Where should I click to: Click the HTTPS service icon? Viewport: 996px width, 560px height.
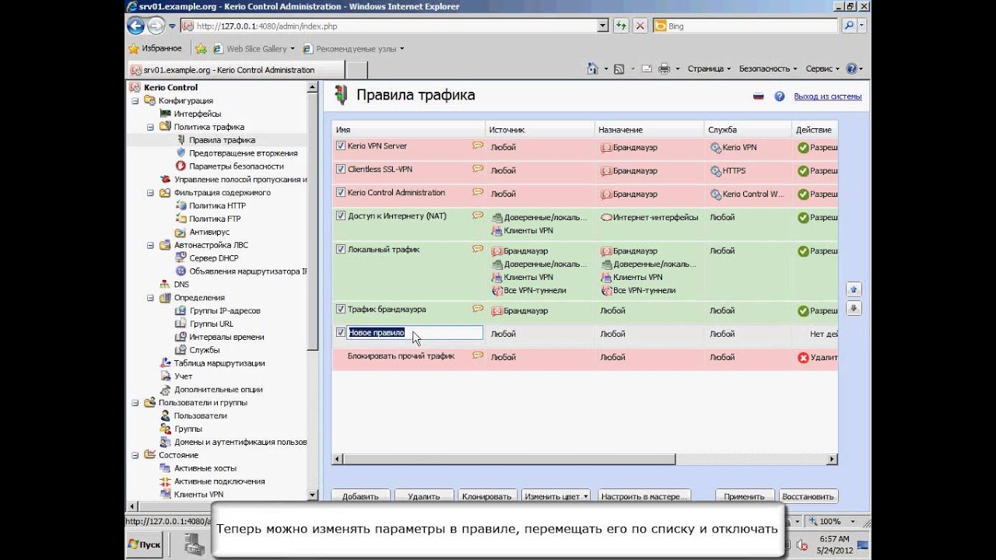click(x=716, y=171)
